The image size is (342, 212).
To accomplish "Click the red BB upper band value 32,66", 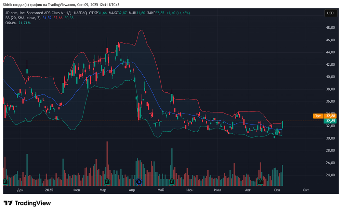I will pos(58,18).
